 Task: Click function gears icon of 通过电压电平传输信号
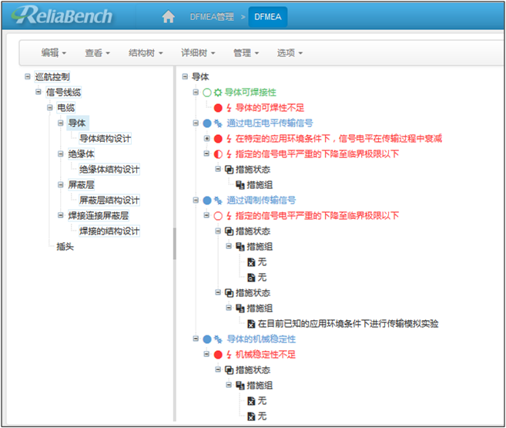click(218, 123)
